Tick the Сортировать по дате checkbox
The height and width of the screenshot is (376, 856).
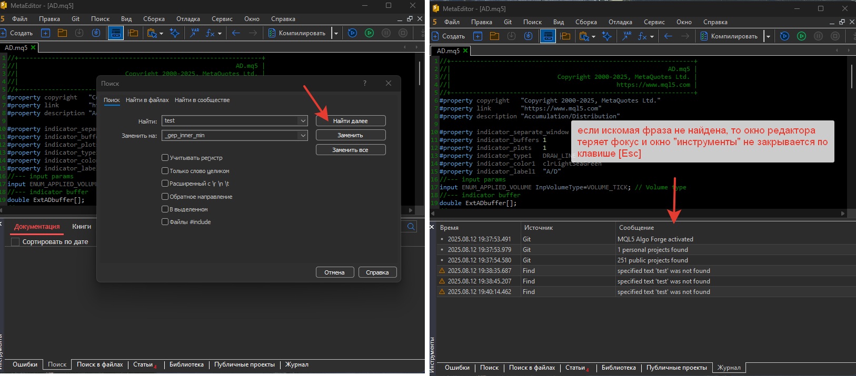(16, 242)
